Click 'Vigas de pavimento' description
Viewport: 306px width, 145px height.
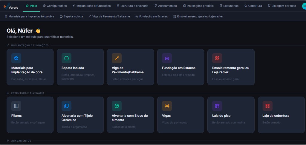(x=175, y=123)
